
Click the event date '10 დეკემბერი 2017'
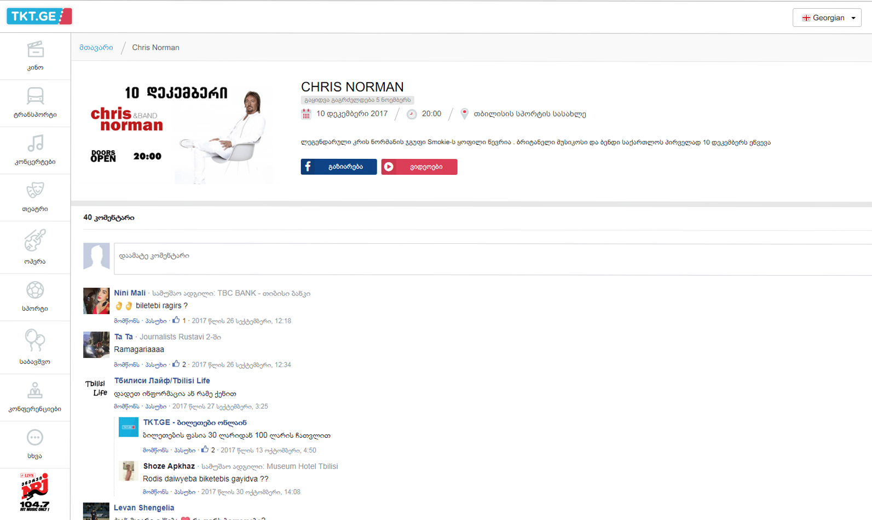(x=352, y=114)
